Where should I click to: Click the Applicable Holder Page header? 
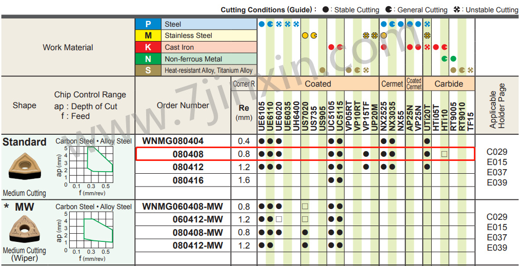point(497,106)
